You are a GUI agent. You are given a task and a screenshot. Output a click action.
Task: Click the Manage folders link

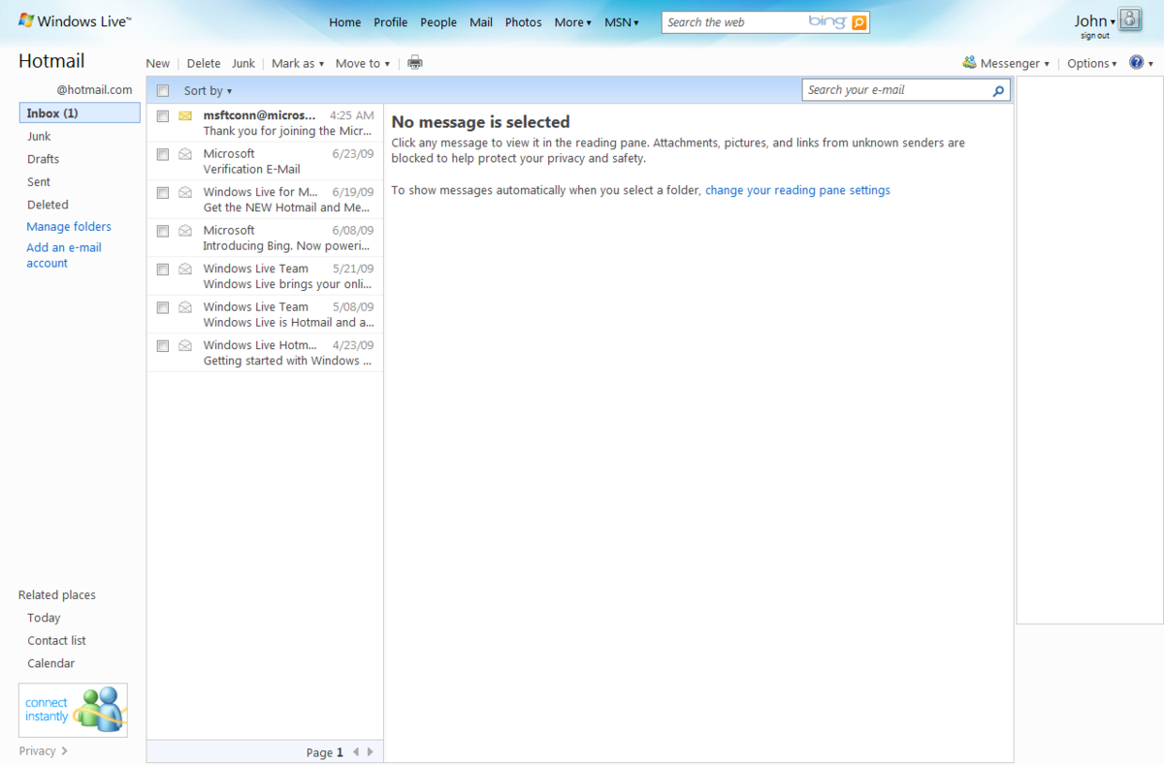point(69,227)
